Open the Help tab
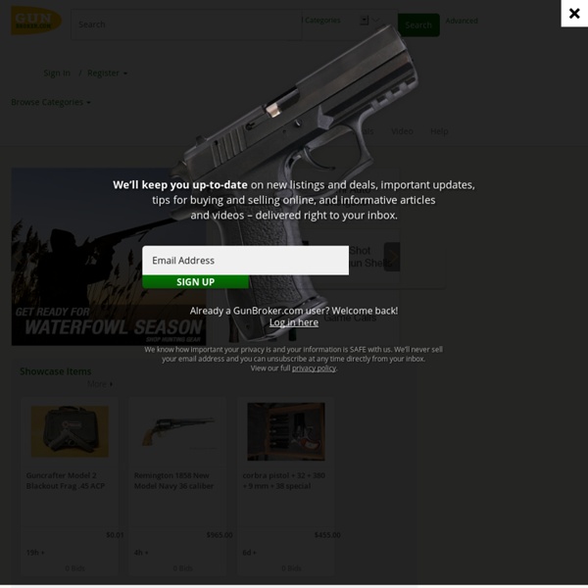The width and height of the screenshot is (588, 588). click(x=439, y=131)
